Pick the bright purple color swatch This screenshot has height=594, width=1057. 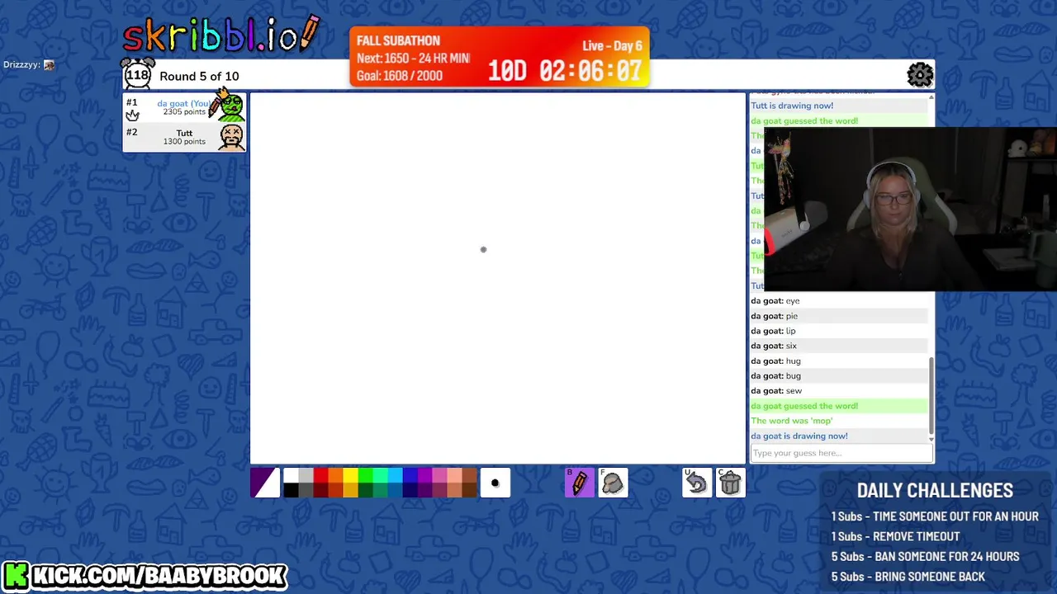click(x=424, y=475)
